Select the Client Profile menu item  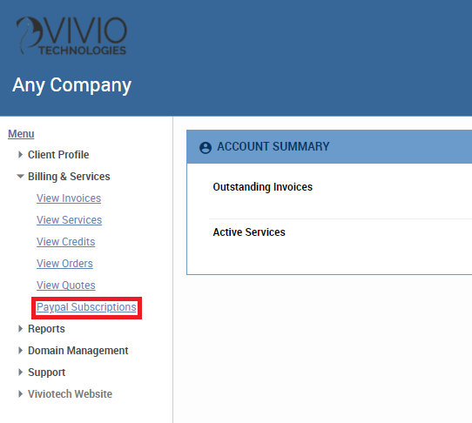pos(58,155)
